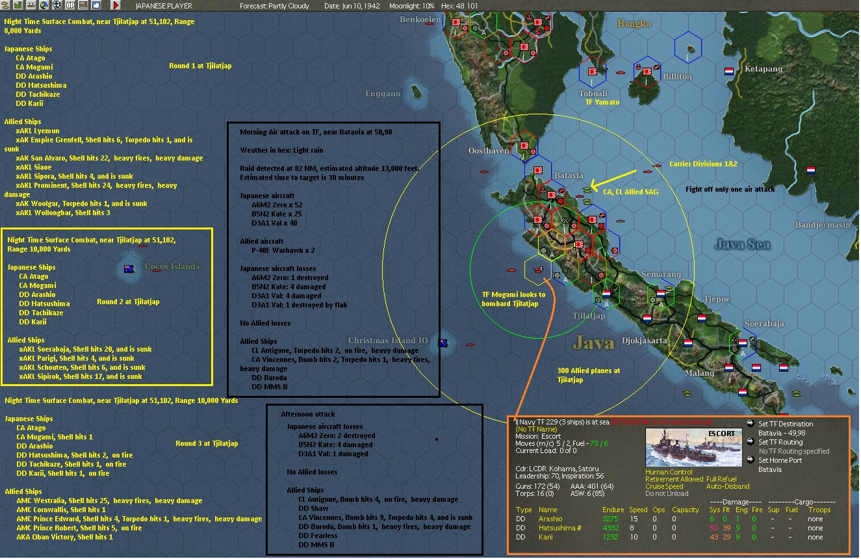Click the Endure column header
The width and height of the screenshot is (861, 559).
(613, 510)
